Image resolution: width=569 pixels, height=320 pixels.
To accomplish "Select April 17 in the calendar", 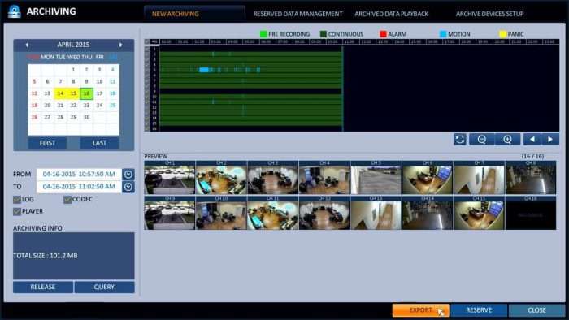I will 99,93.
